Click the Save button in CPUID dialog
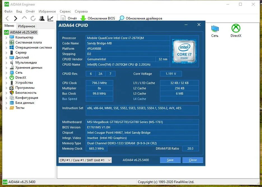 pyautogui.click(x=170, y=160)
